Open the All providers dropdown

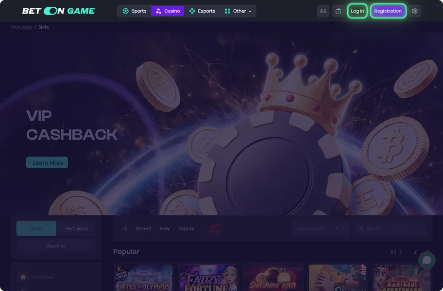coord(320,228)
